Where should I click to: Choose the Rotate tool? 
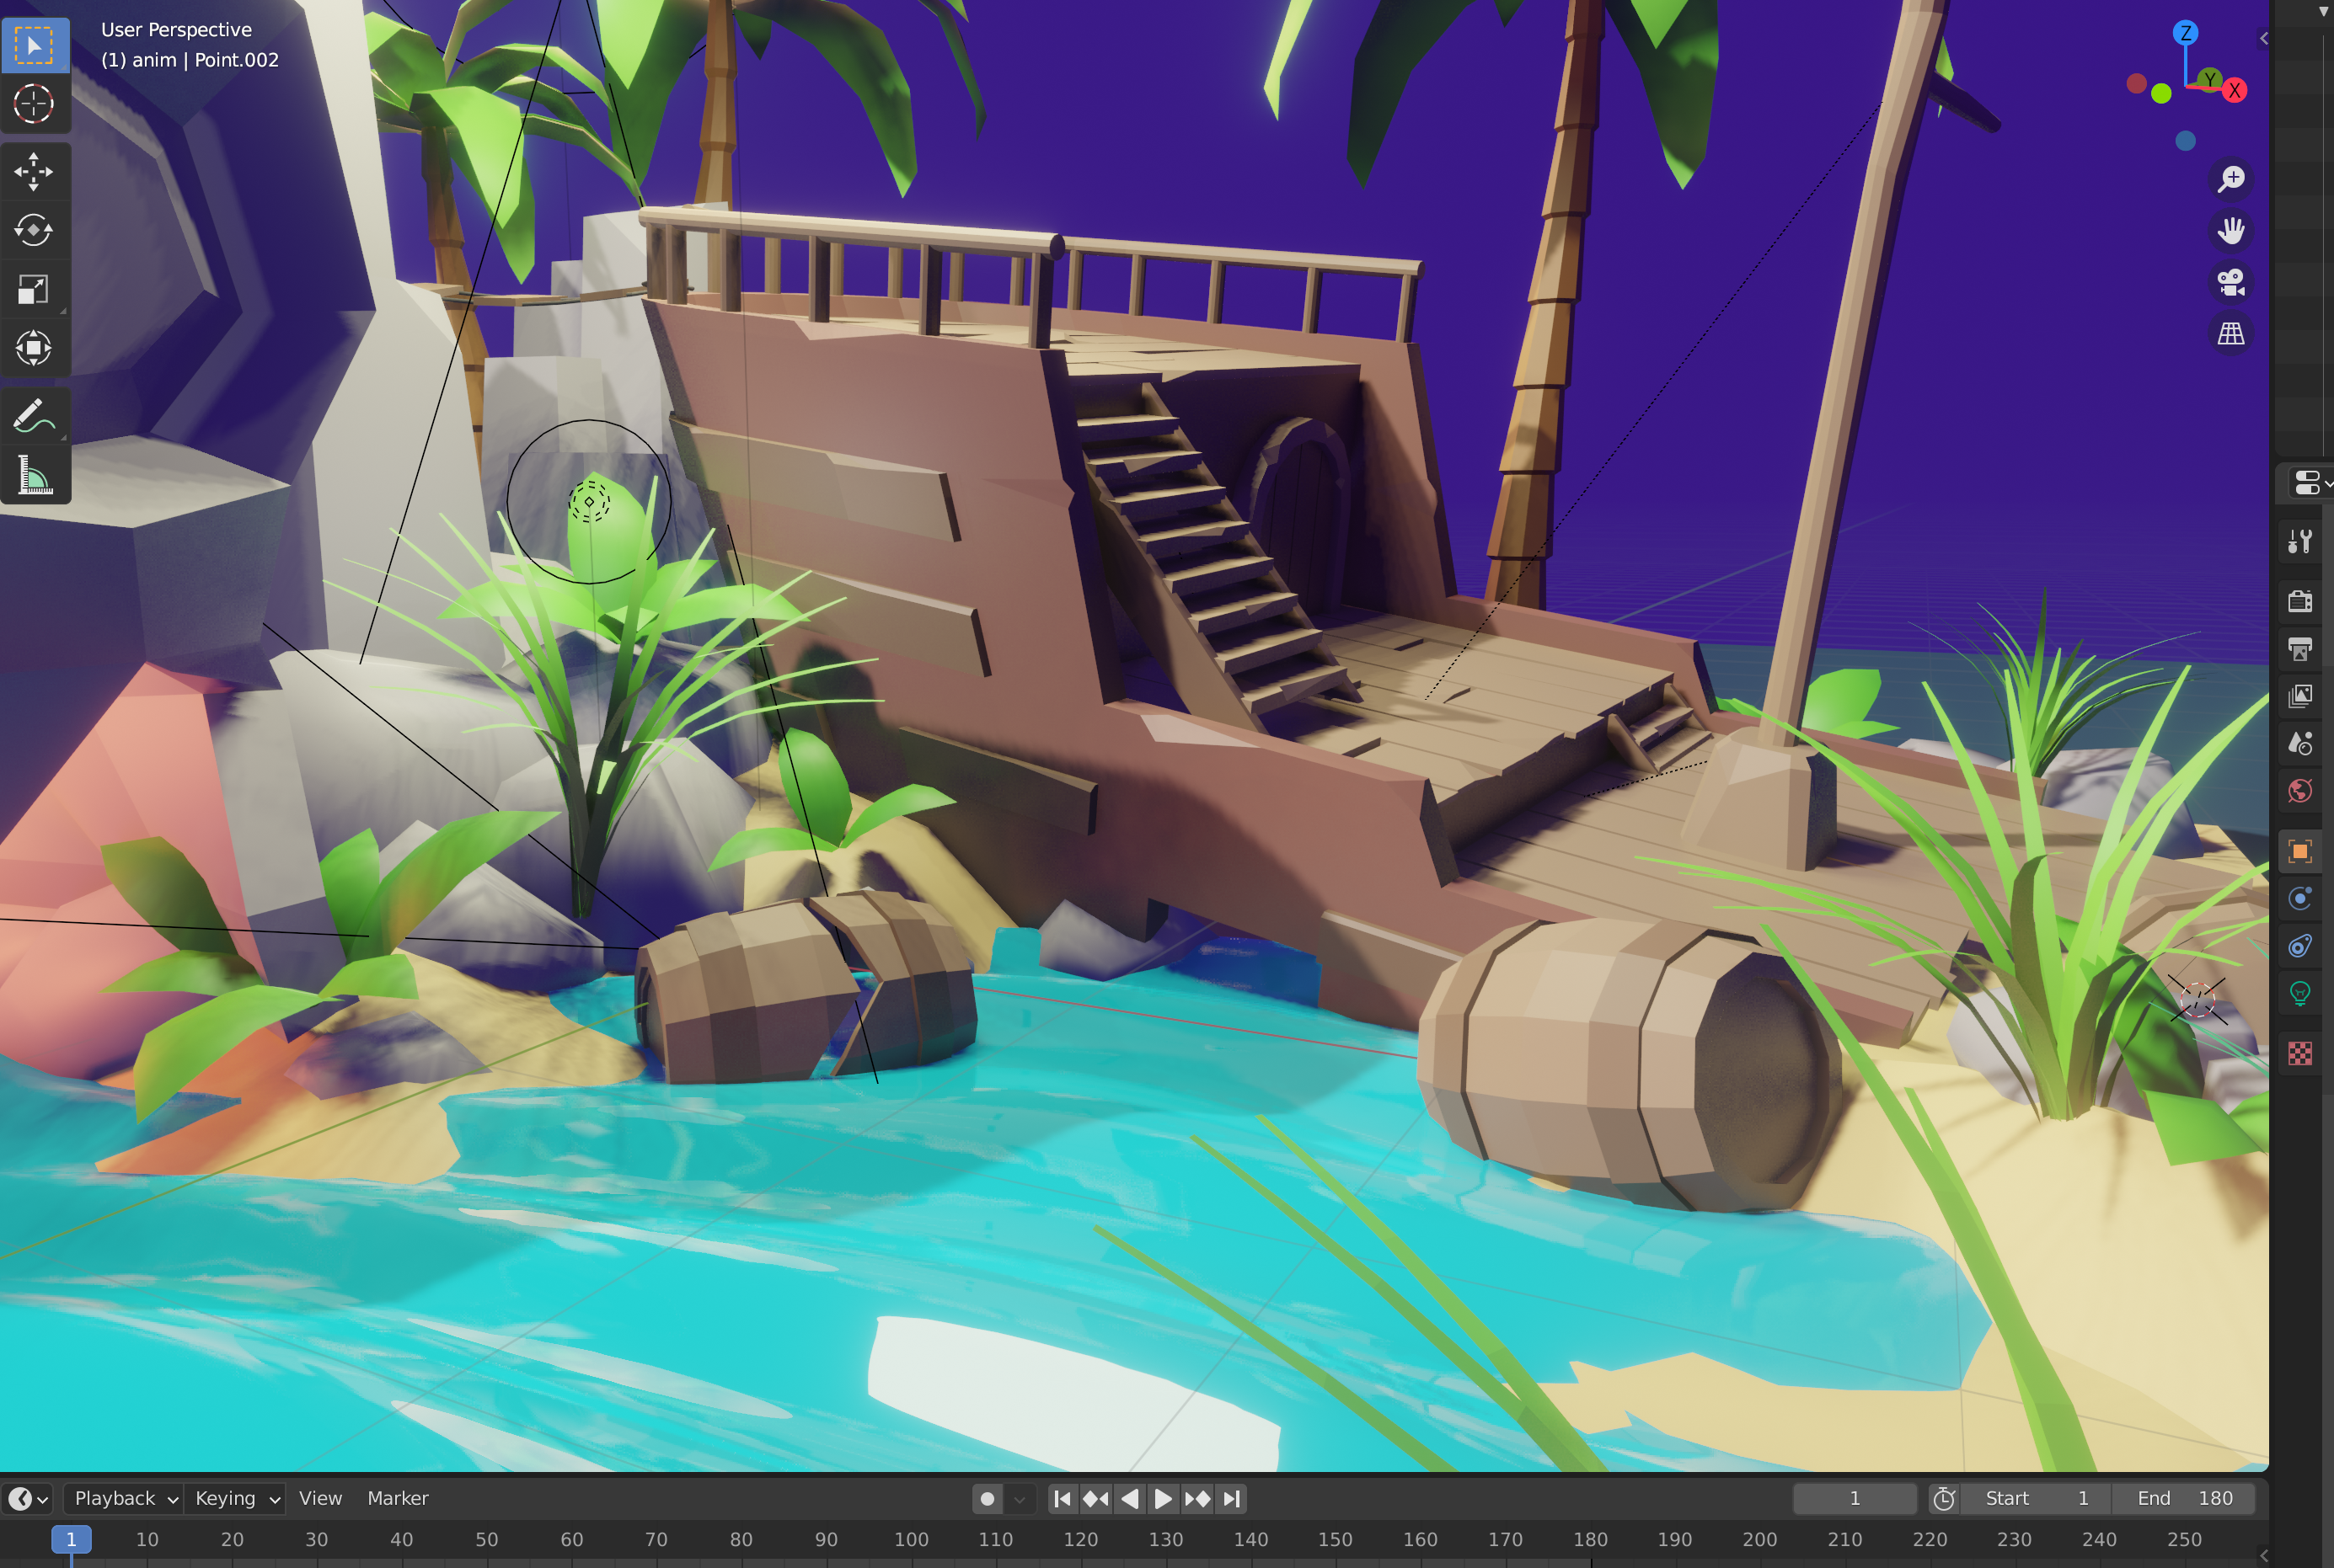tap(34, 231)
